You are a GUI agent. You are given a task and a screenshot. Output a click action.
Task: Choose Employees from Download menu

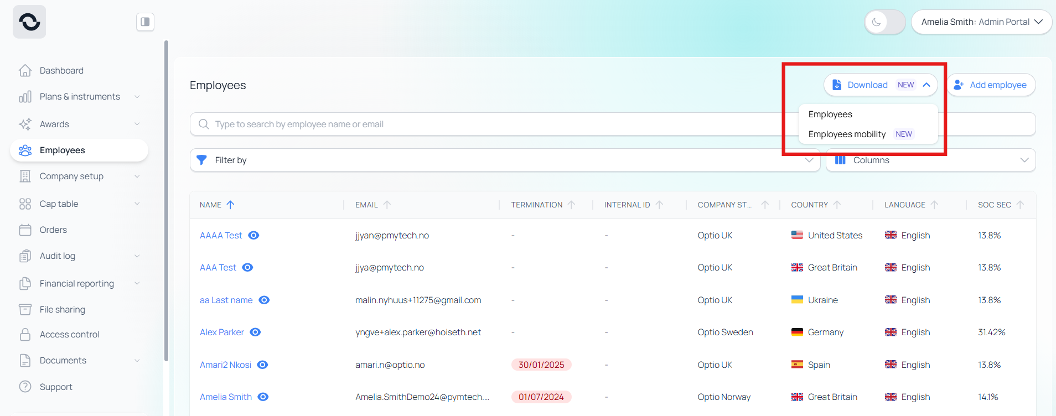[x=830, y=115]
